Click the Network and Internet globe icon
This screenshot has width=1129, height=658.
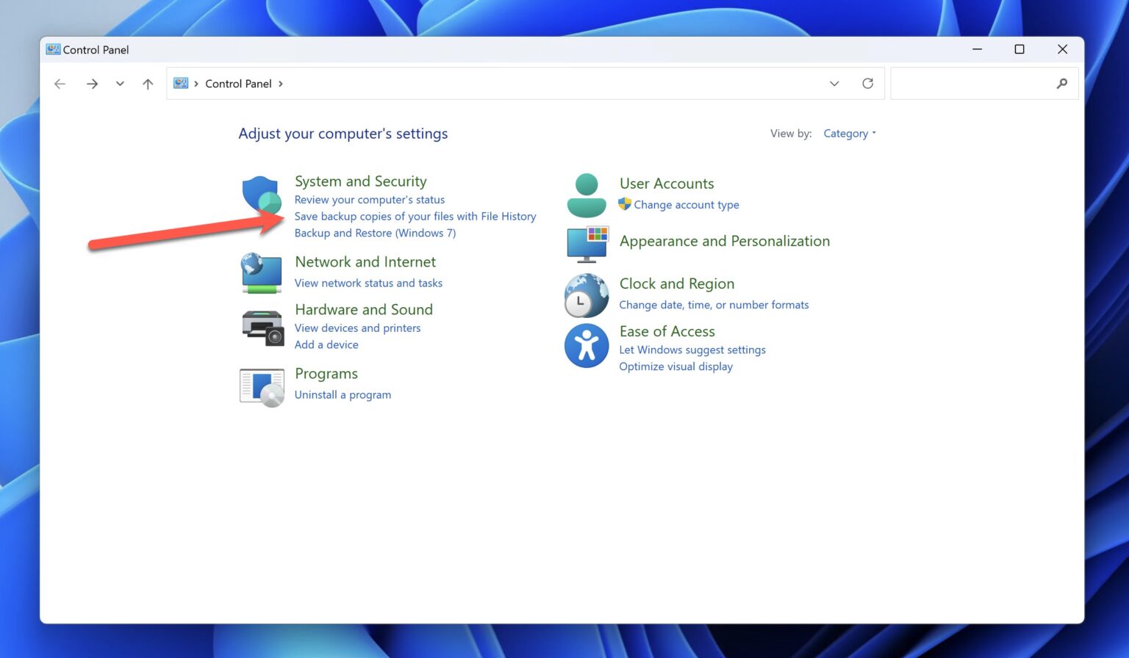tap(261, 272)
